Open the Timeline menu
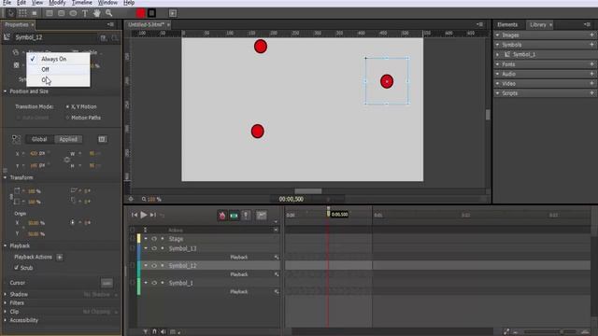598x336 pixels. click(81, 3)
